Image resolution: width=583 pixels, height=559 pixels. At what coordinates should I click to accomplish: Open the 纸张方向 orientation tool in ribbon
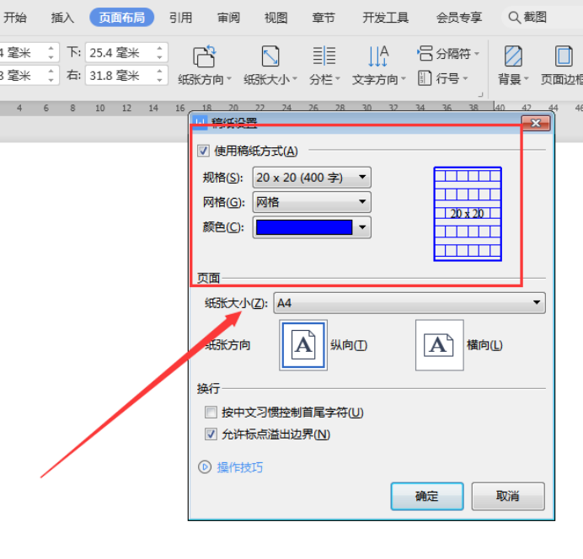tap(205, 66)
